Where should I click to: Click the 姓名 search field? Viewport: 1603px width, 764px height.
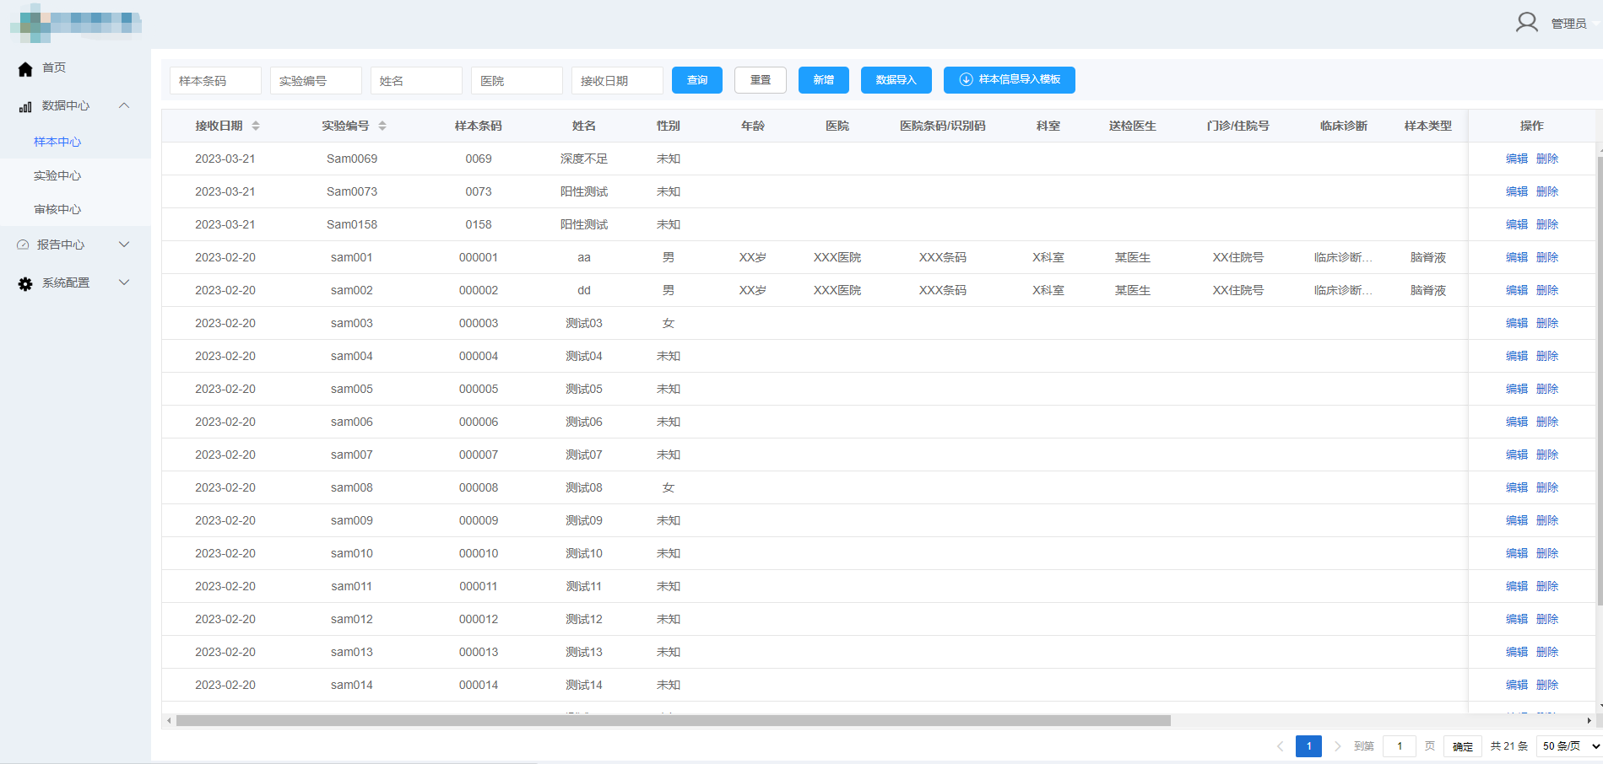pos(417,81)
